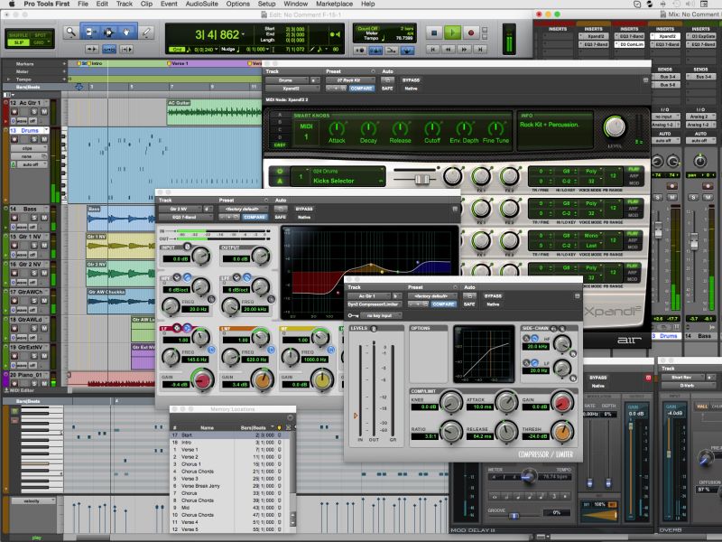Click the Rewind transport button

449,49
